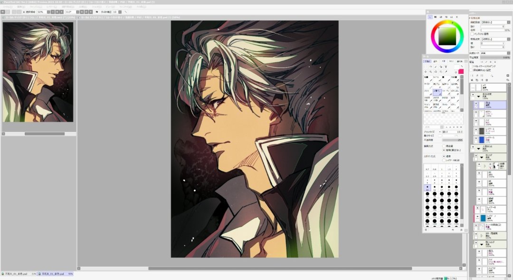Open the HSV slider icon in color panel
The height and width of the screenshot is (280, 513).
(441, 17)
